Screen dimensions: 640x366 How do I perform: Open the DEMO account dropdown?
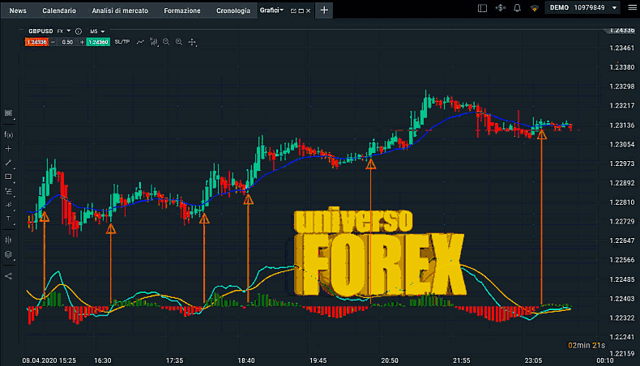585,8
